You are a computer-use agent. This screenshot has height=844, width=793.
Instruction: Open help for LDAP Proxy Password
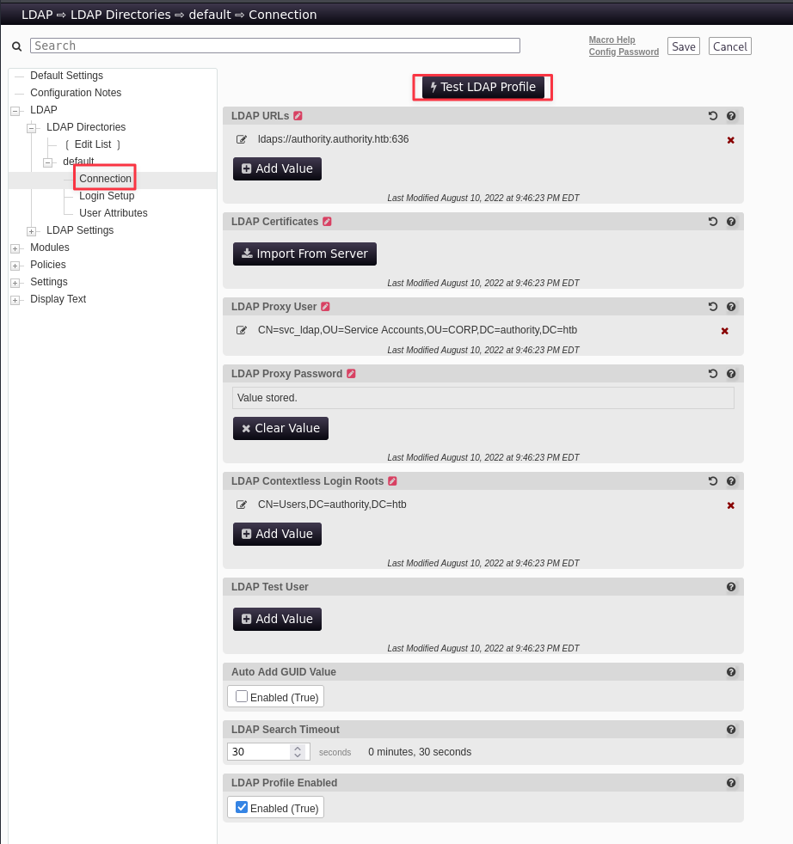coord(731,374)
